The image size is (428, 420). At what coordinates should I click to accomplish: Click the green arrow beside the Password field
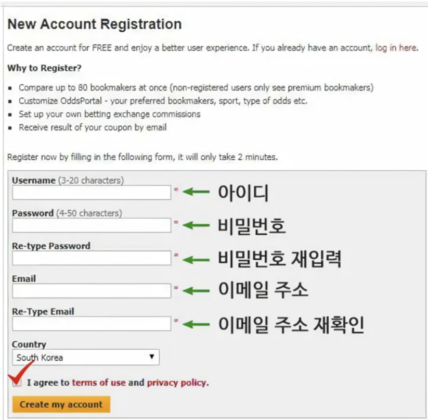point(196,225)
